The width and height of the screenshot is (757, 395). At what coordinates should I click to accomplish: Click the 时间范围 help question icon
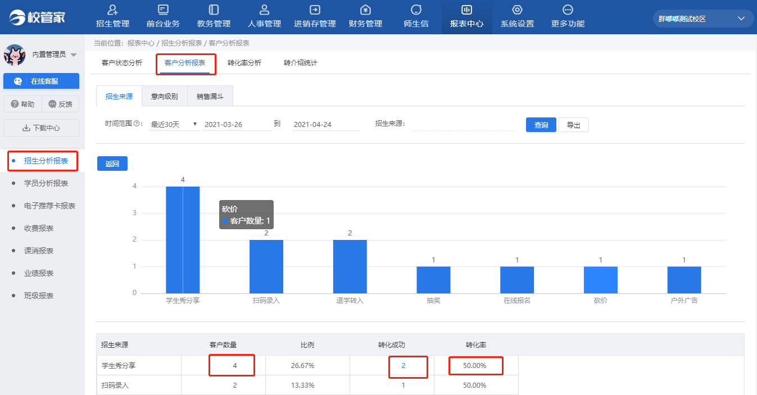point(138,124)
